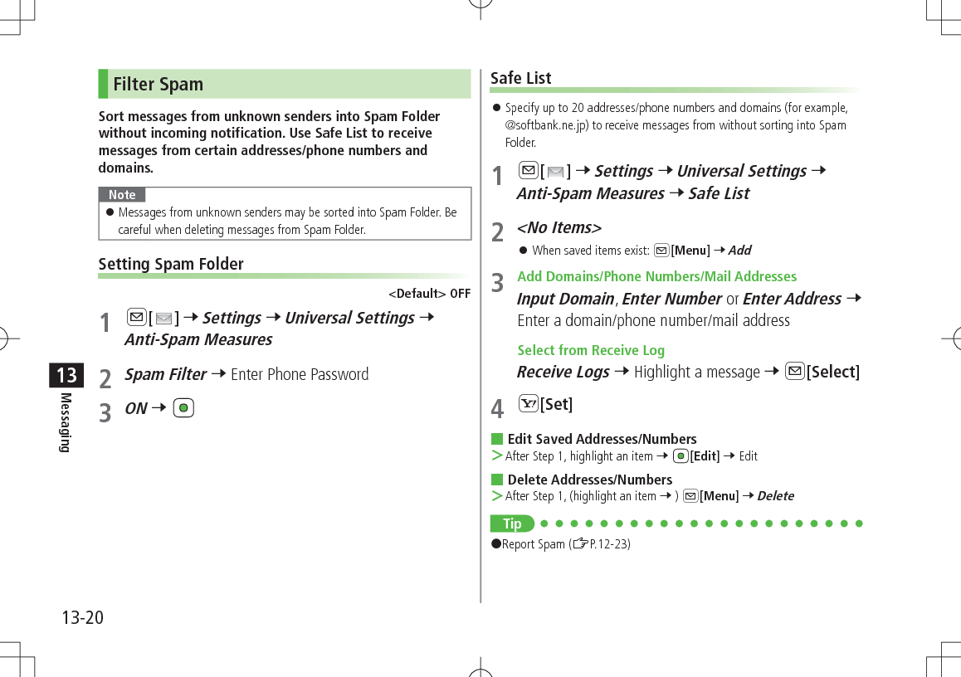The height and width of the screenshot is (677, 961).
Task: Click the mail key icon in Setting Spam Folder step 1
Action: coord(135,317)
